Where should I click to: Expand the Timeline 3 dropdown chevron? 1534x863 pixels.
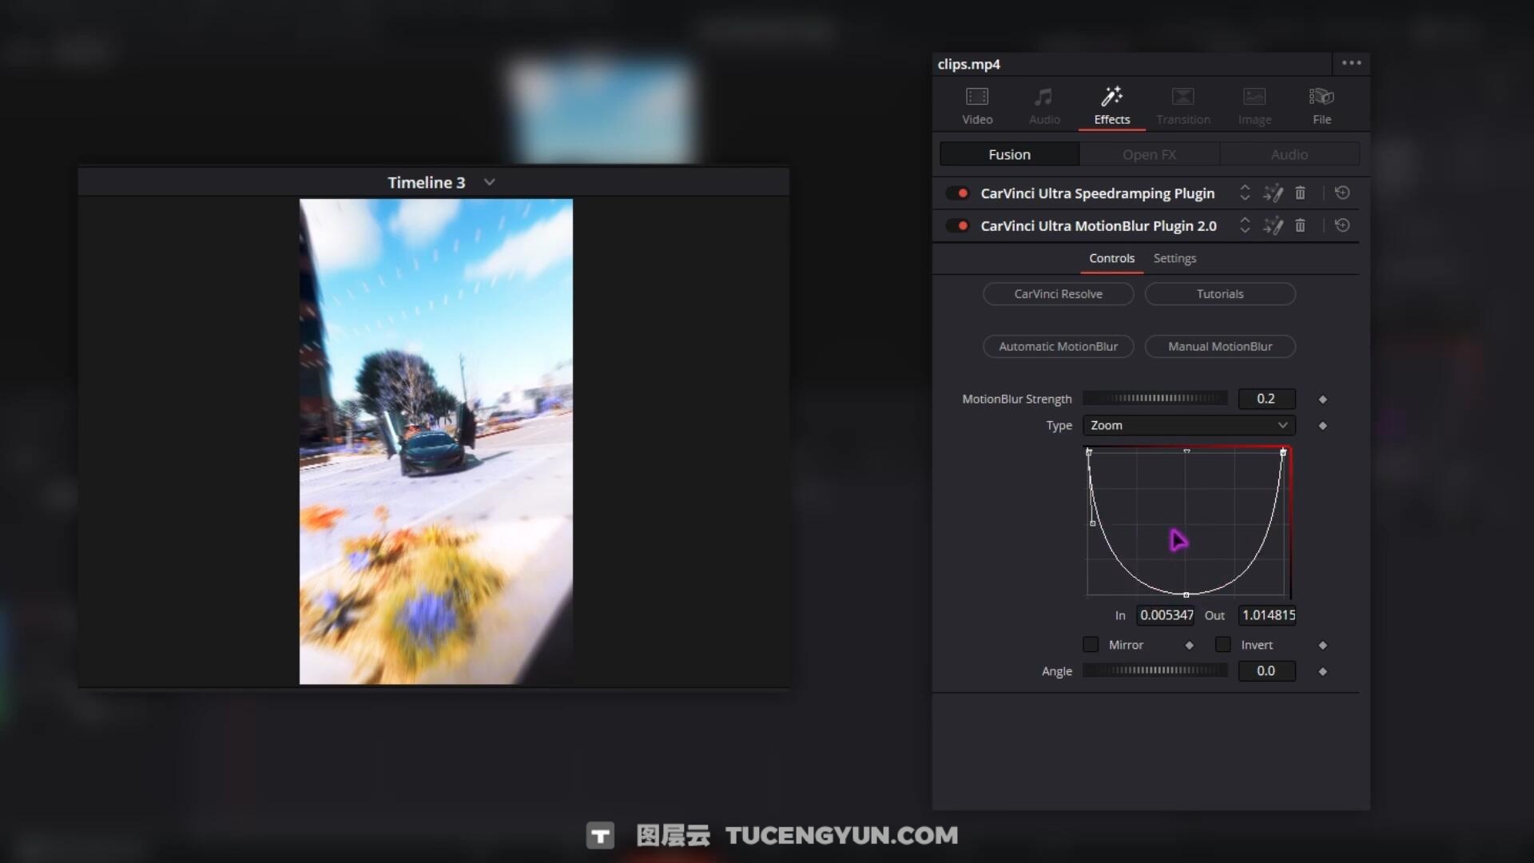[x=490, y=182]
